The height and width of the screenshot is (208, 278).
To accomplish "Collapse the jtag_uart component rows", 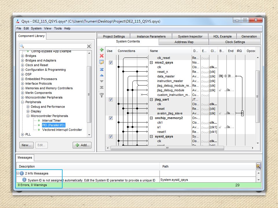I will (151, 99).
